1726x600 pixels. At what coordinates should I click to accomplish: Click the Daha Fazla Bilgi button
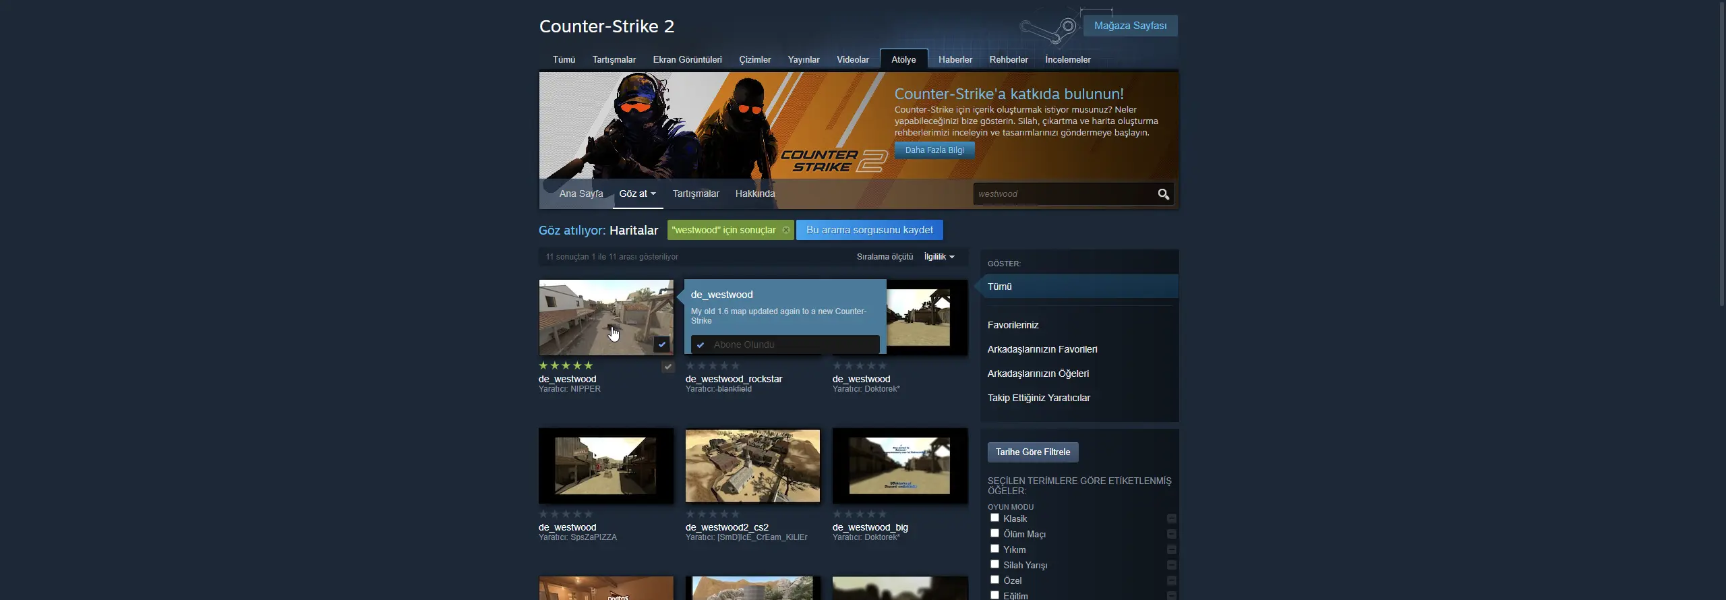[934, 150]
